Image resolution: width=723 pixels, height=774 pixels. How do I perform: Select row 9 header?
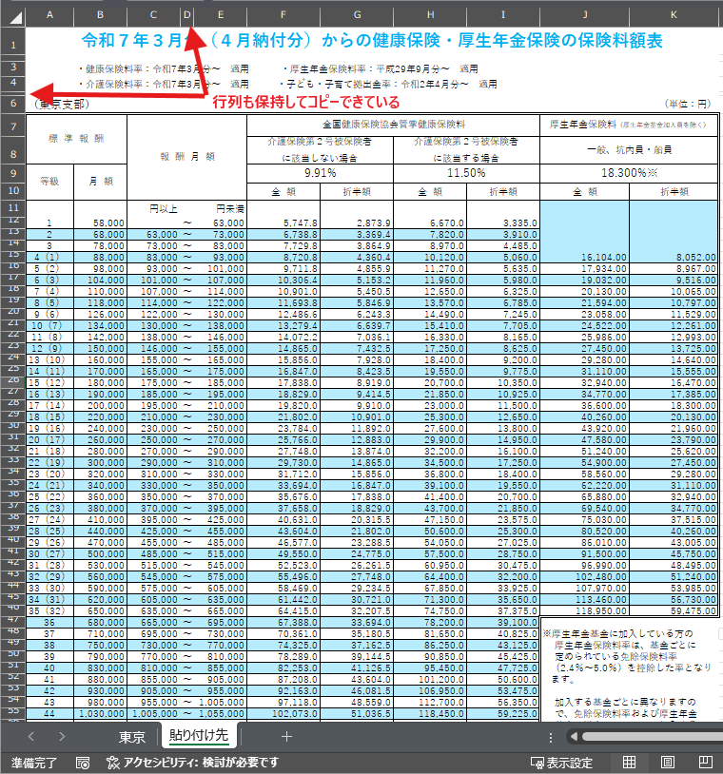pyautogui.click(x=13, y=173)
